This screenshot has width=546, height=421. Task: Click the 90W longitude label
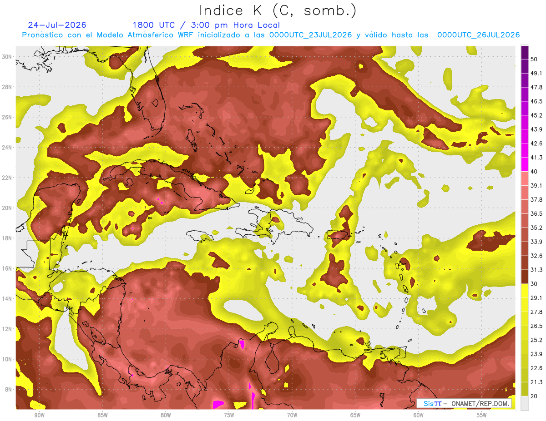[x=39, y=415]
